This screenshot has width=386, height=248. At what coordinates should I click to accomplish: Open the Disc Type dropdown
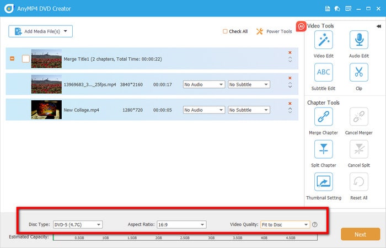click(77, 224)
